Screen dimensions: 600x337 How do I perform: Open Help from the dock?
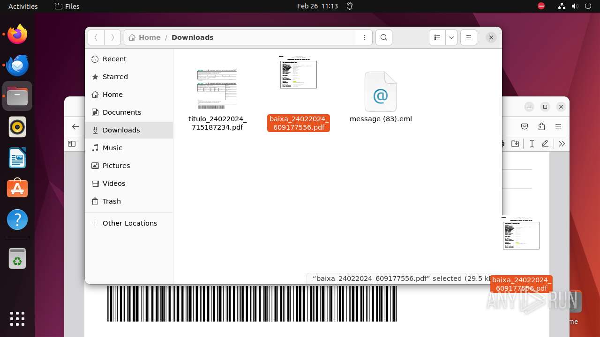pyautogui.click(x=17, y=220)
